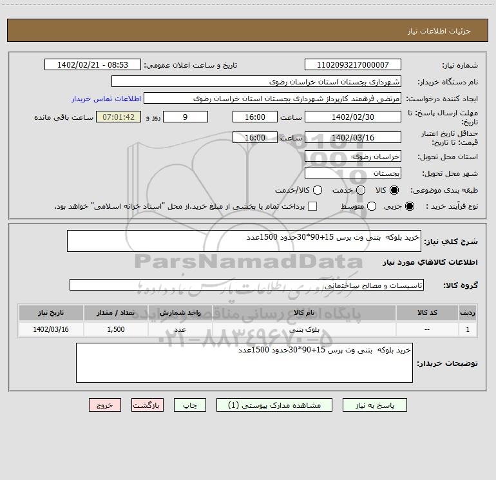The width and height of the screenshot is (496, 480).
Task: Click the پاسخ به نیاز button
Action: pyautogui.click(x=374, y=405)
